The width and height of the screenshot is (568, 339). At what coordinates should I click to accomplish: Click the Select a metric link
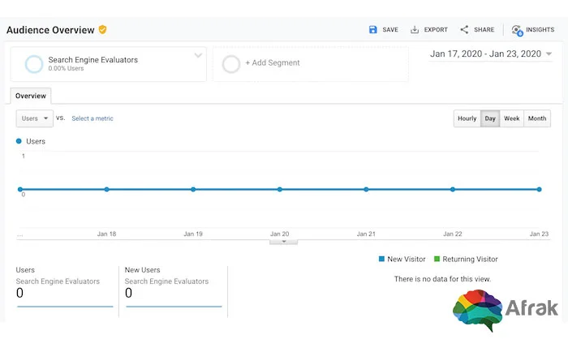pyautogui.click(x=93, y=118)
